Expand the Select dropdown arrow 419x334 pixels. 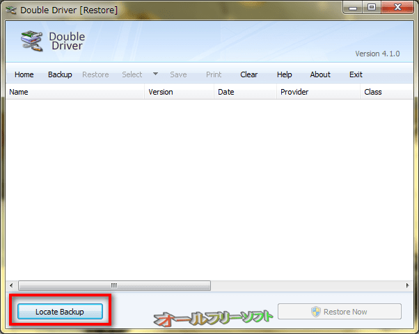[x=155, y=74]
